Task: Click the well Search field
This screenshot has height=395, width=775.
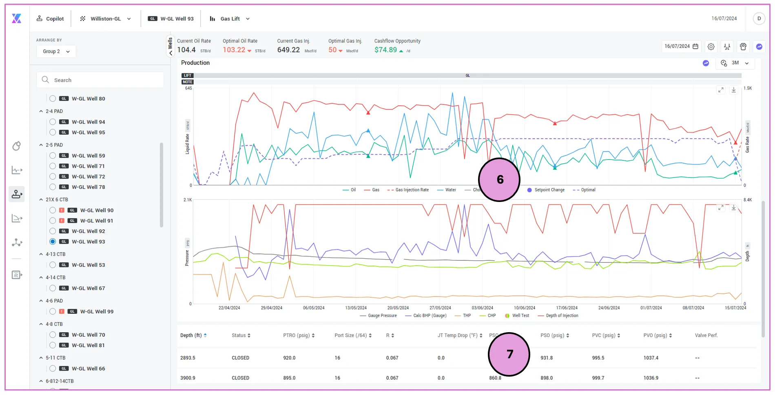Action: pyautogui.click(x=100, y=80)
